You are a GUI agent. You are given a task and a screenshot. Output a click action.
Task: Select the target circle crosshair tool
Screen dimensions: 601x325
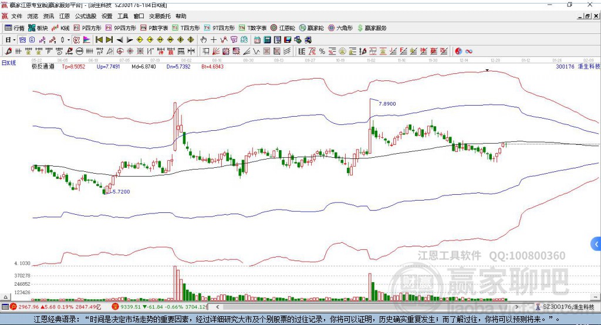(120, 52)
